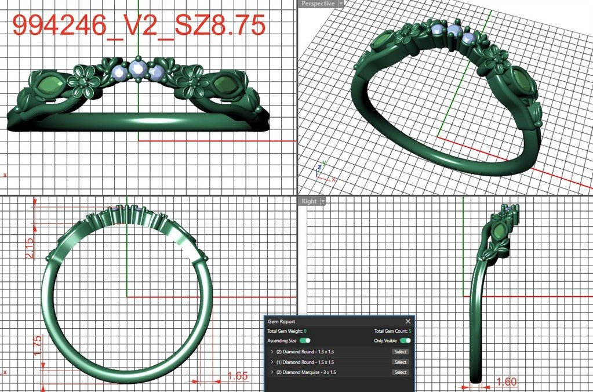The width and height of the screenshot is (593, 392).
Task: Open the Right viewport dropdown arrow
Action: pos(323,201)
